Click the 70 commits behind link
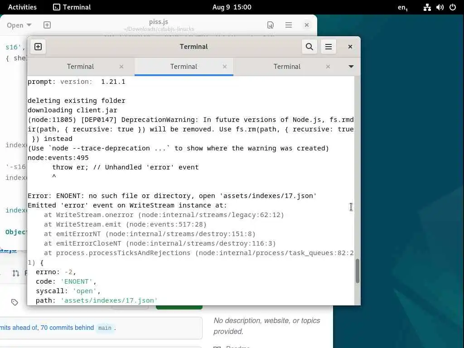The height and width of the screenshot is (348, 464). point(67,328)
